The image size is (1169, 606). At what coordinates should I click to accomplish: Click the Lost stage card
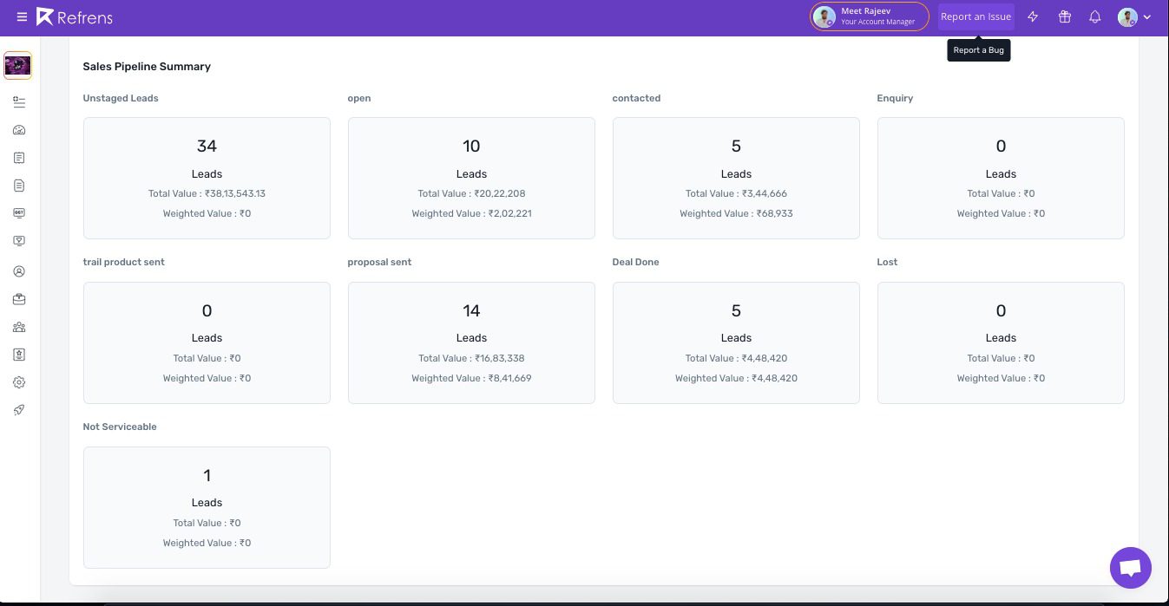(1001, 342)
